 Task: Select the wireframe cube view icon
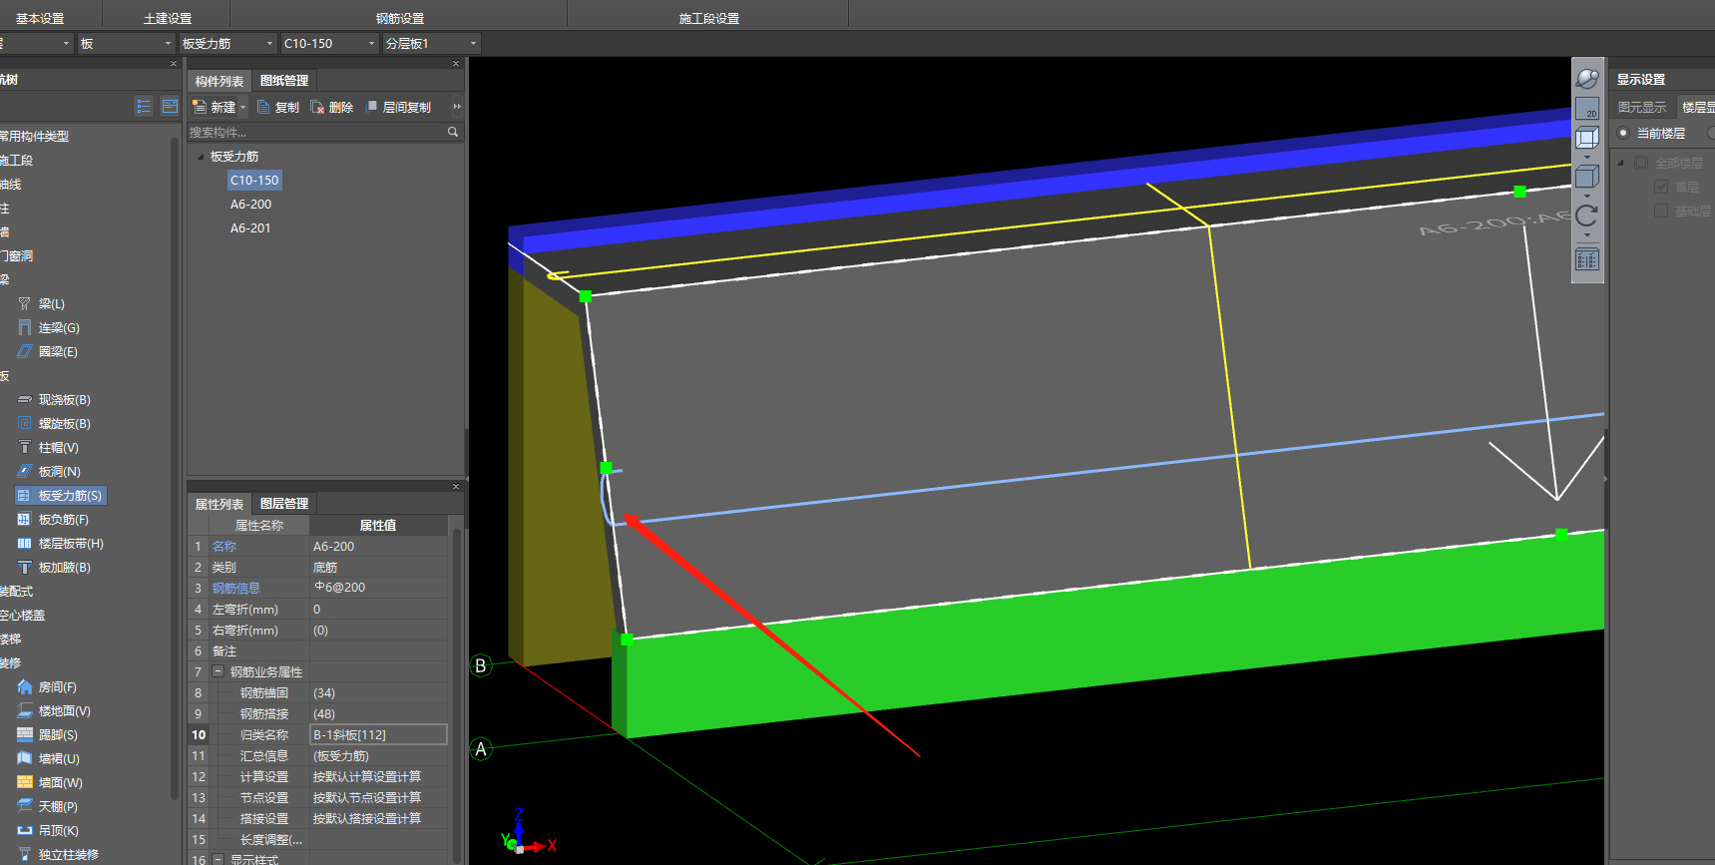pos(1587,138)
